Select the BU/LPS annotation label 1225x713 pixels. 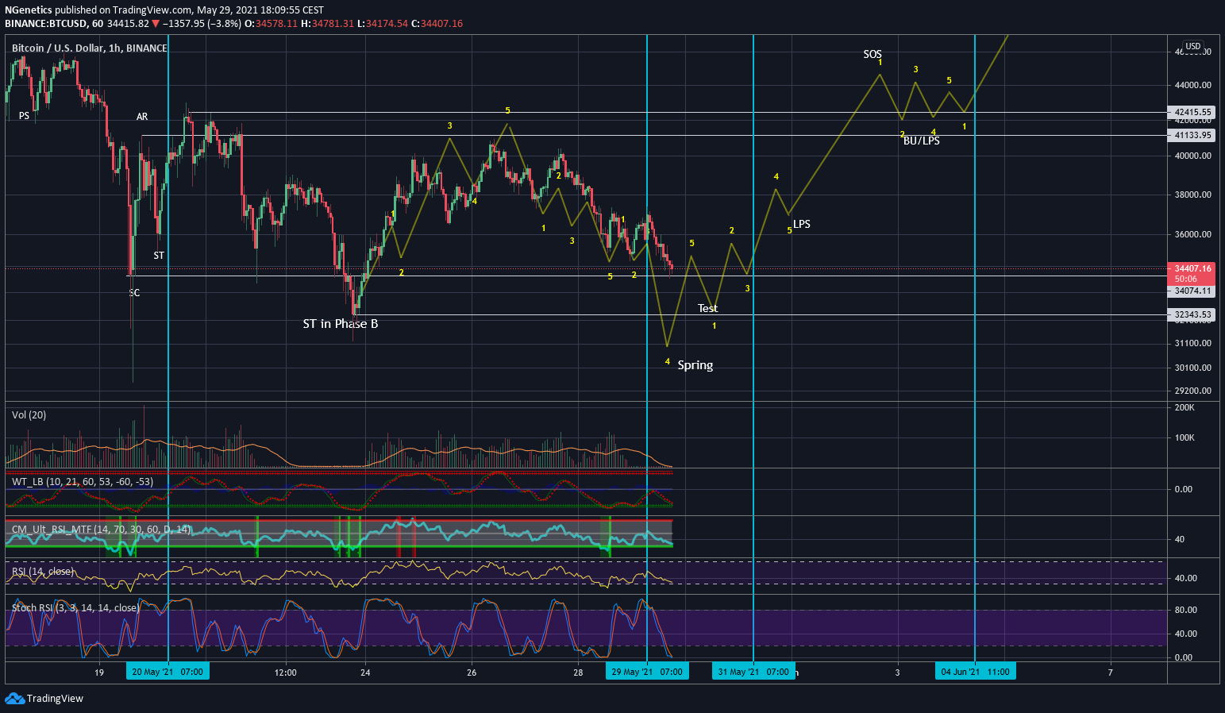tap(922, 141)
